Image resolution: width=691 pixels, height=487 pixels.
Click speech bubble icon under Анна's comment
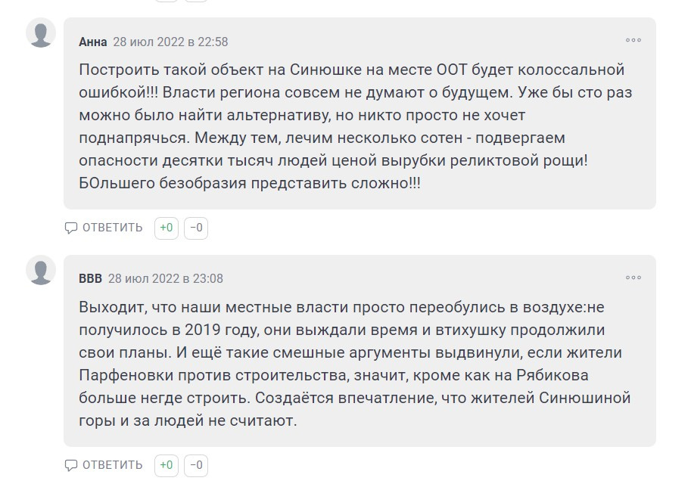(x=70, y=228)
